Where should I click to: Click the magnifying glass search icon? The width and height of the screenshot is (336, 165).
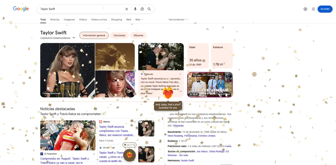[149, 9]
